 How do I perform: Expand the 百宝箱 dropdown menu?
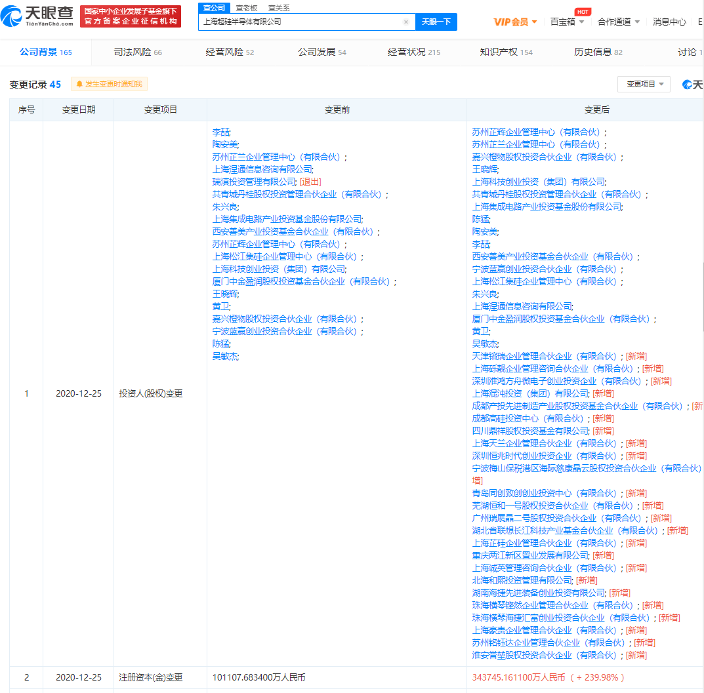pyautogui.click(x=567, y=22)
